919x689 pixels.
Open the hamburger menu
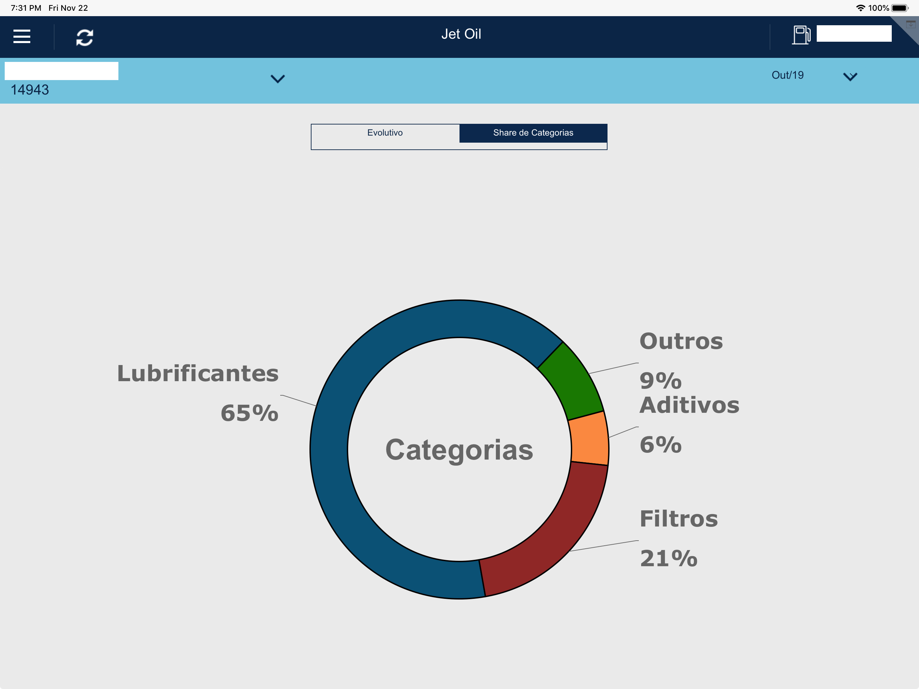tap(22, 37)
